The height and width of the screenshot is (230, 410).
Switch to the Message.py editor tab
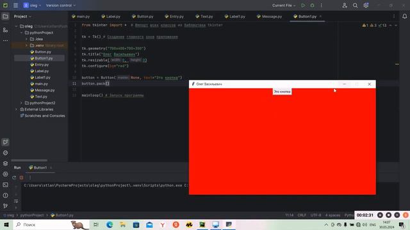pyautogui.click(x=269, y=17)
